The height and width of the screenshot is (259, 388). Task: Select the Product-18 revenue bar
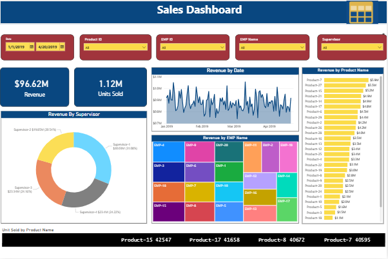coord(328,218)
